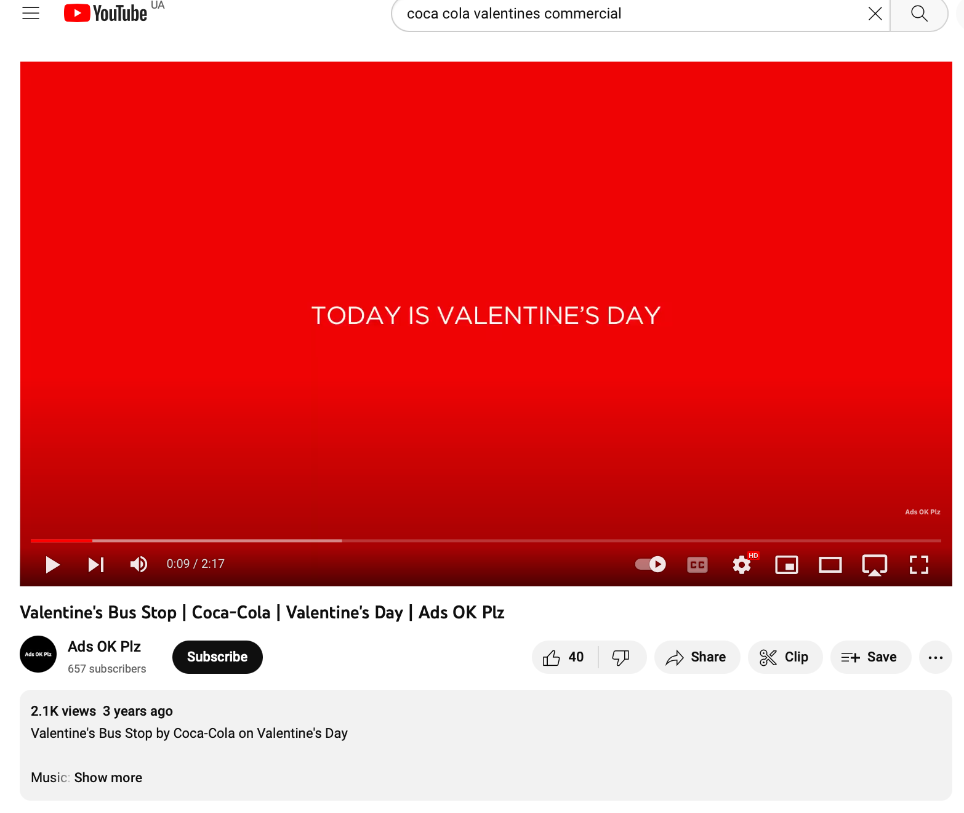Switch to theater mode view
This screenshot has width=964, height=813.
pos(830,565)
